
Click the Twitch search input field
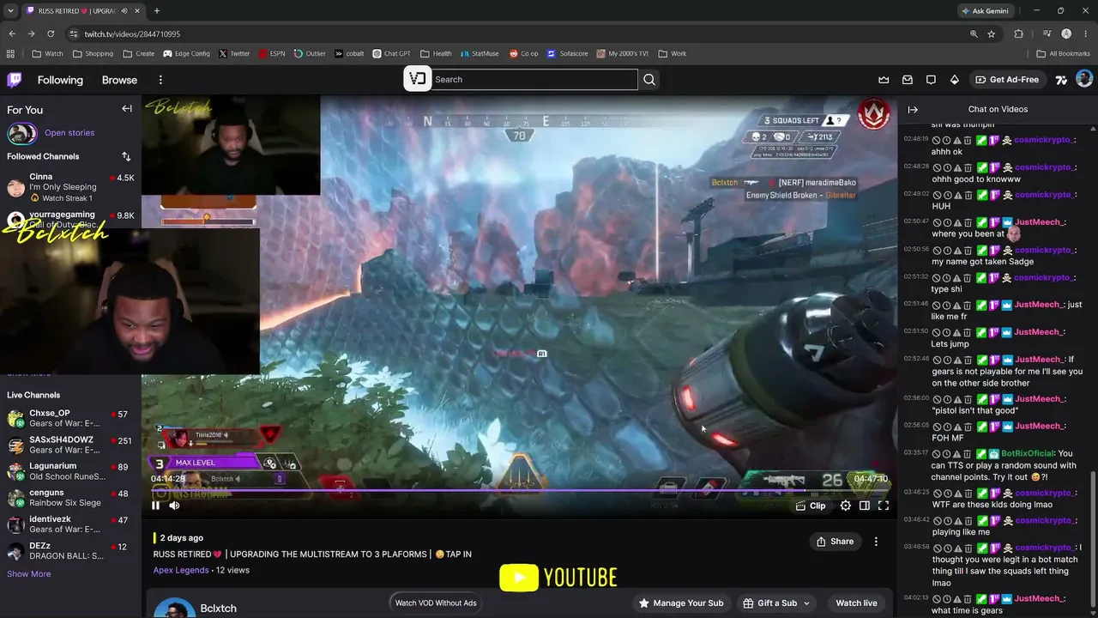[534, 80]
